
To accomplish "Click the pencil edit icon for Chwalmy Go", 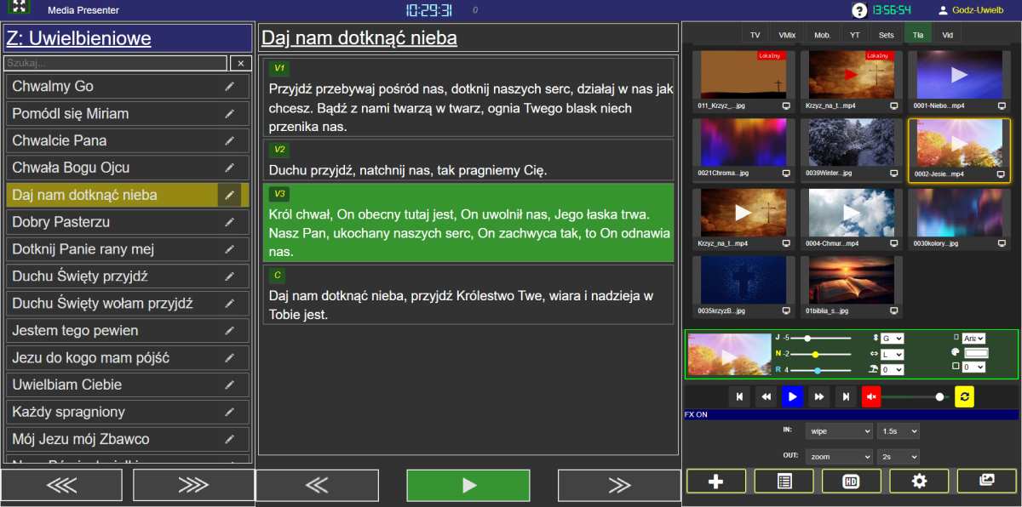I will 229,87.
